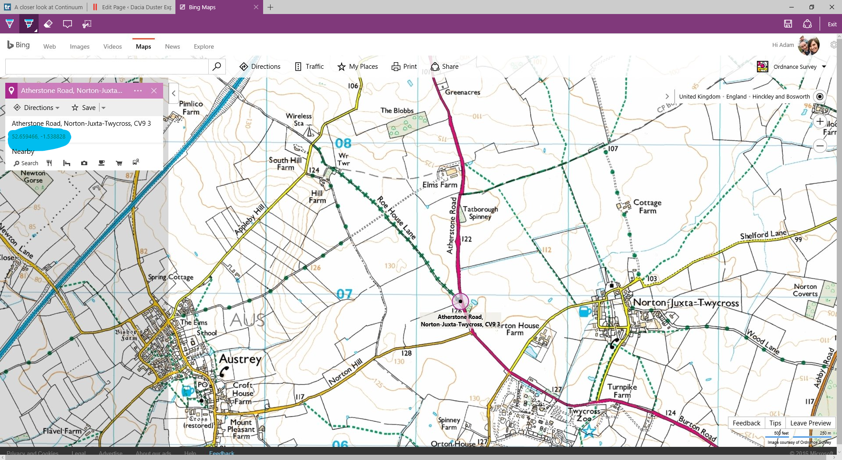842x460 pixels.
Task: Find nearby coffee shops
Action: (x=102, y=163)
